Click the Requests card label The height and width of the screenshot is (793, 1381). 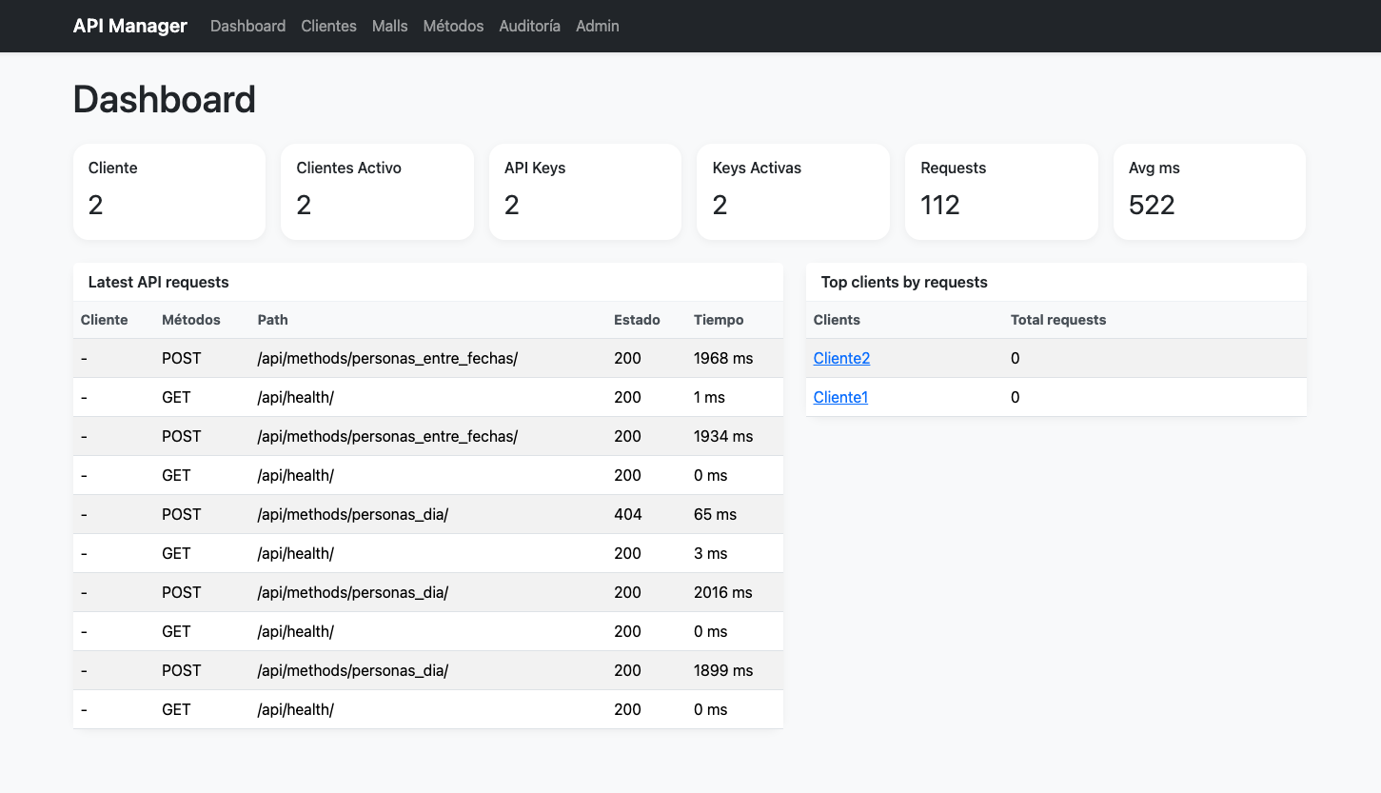953,168
